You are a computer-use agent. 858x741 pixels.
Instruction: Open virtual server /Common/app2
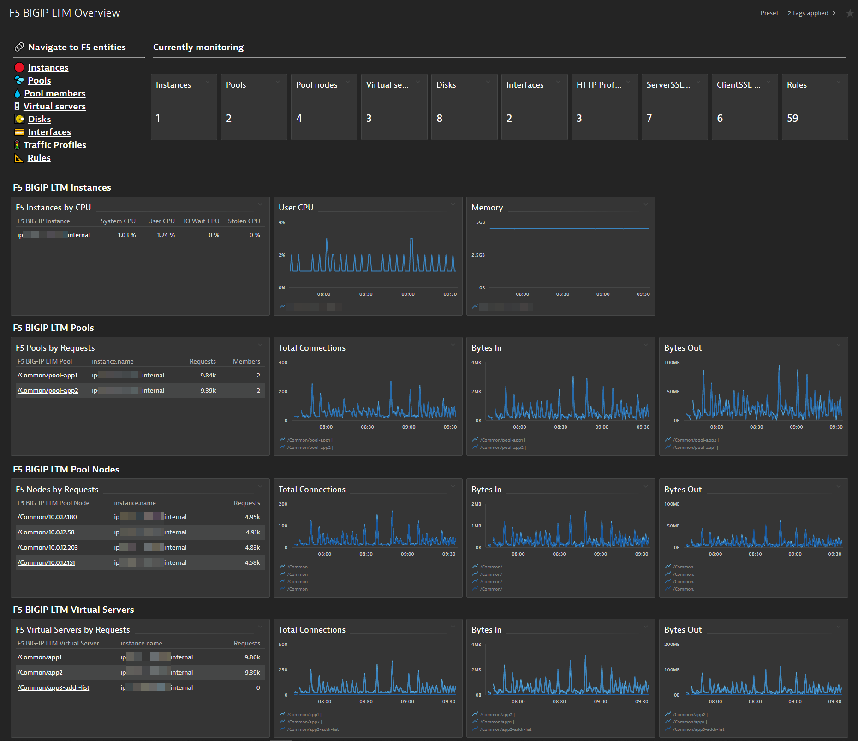coord(40,672)
